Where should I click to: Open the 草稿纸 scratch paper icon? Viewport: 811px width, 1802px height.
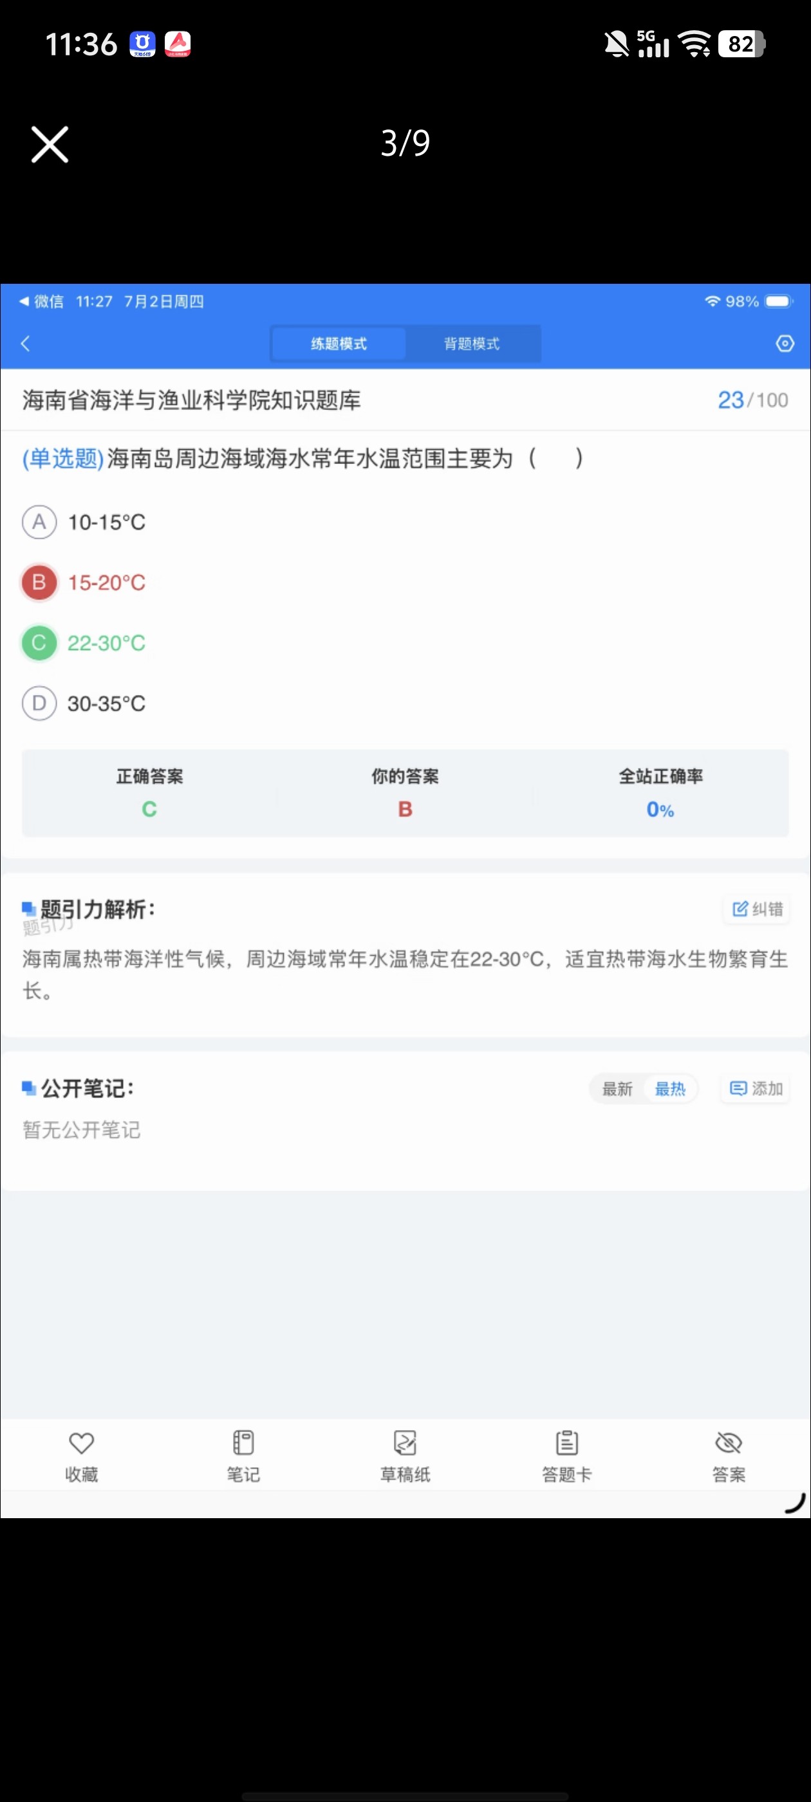tap(405, 1442)
